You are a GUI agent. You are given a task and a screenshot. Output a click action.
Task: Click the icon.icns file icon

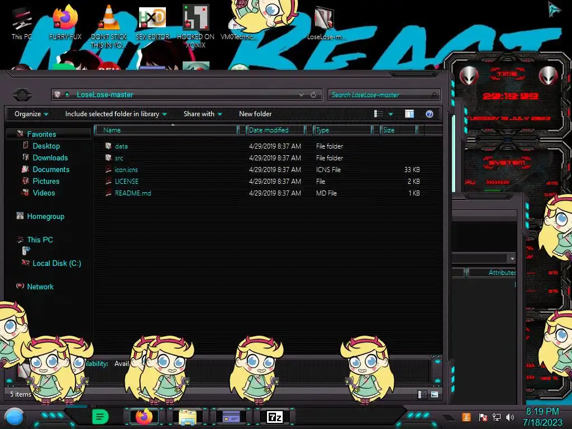(108, 169)
